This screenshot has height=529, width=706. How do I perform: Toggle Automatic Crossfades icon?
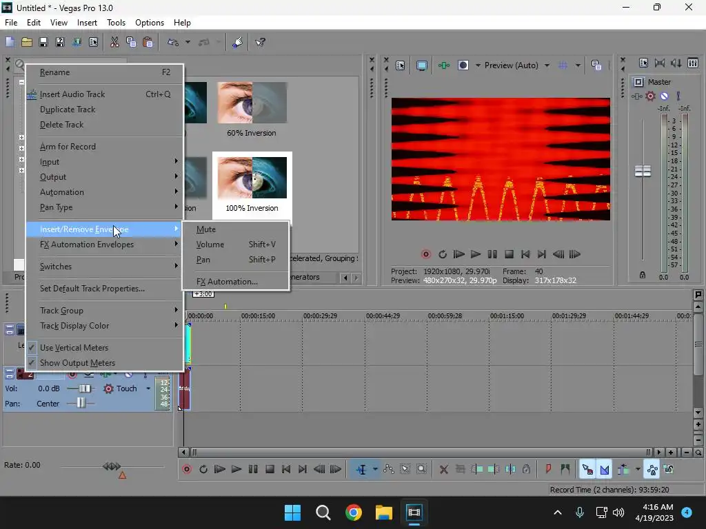pos(604,470)
